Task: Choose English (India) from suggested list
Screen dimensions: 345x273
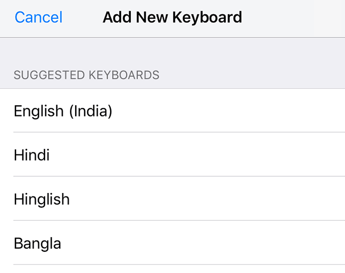Action: pyautogui.click(x=63, y=111)
